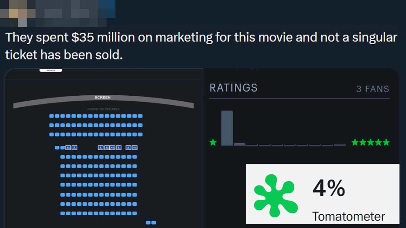Click the green Tomatometer splat icon

[x=276, y=195]
